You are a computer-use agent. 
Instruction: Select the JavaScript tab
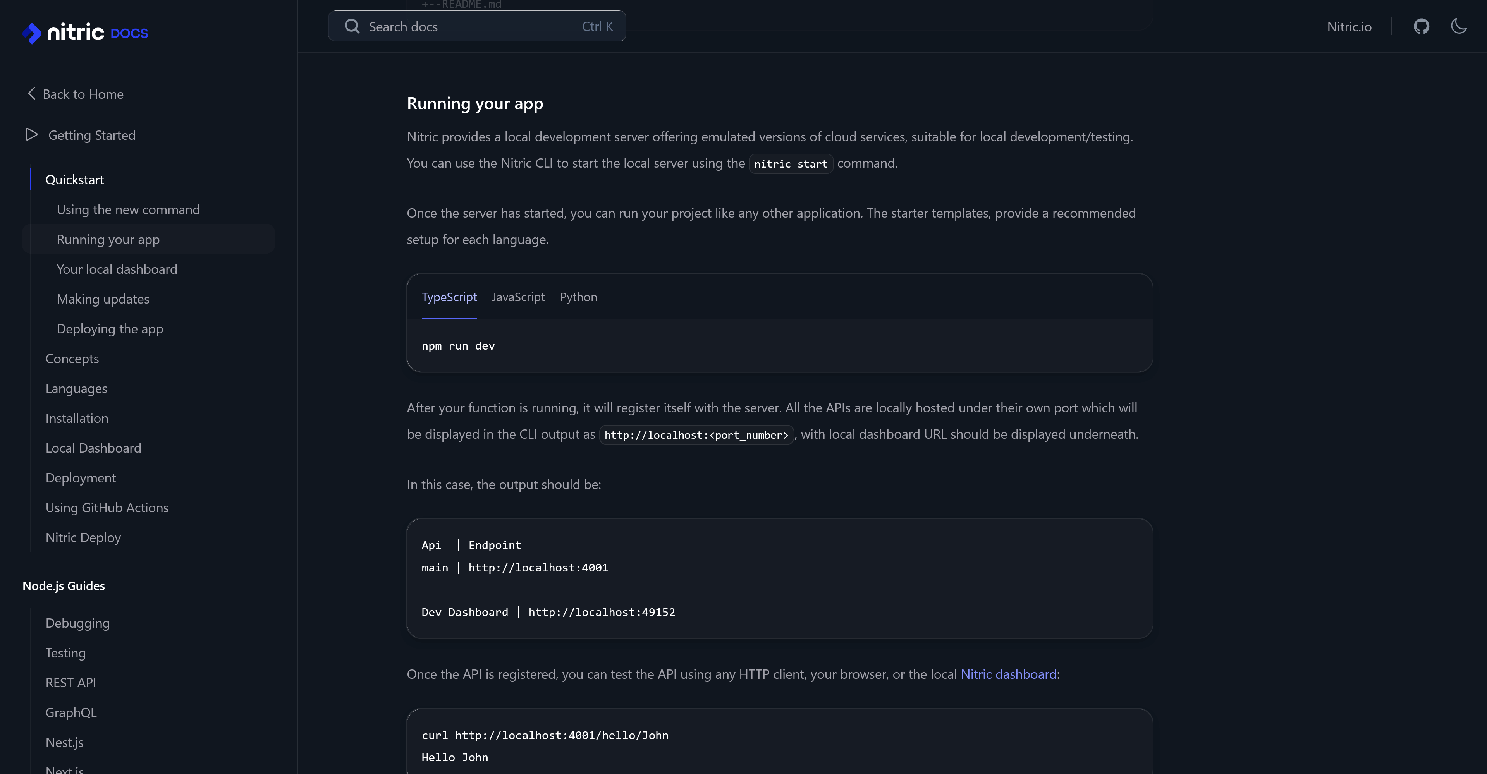(518, 296)
